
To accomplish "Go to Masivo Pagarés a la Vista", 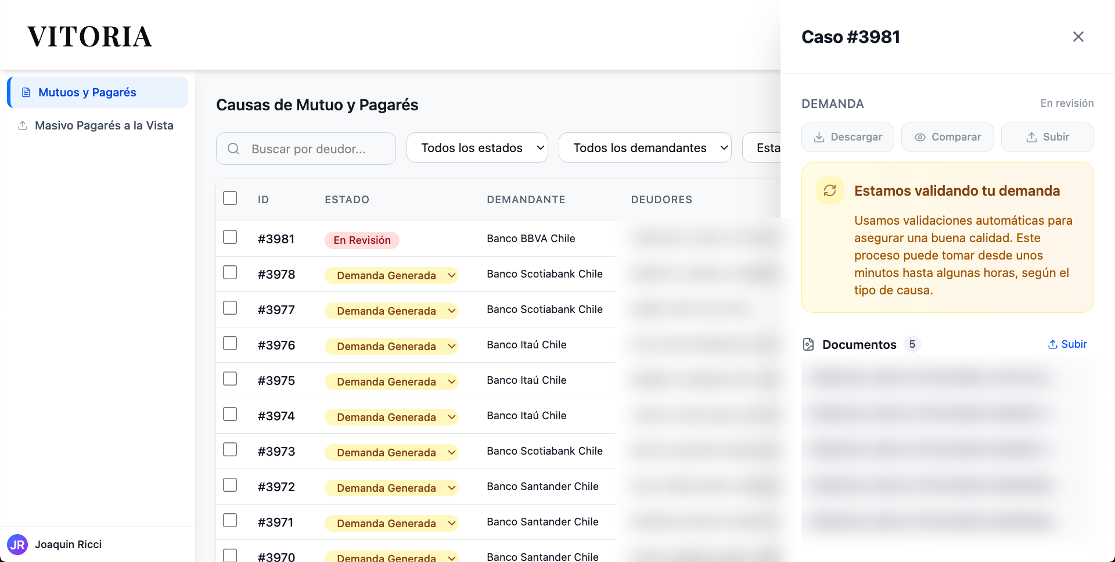I will (x=104, y=125).
